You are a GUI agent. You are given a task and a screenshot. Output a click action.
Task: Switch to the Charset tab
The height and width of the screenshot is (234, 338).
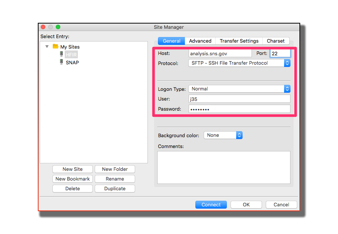tap(276, 41)
